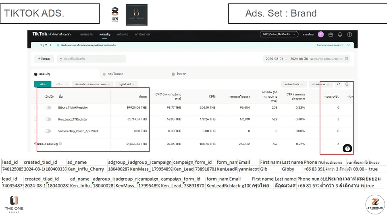Open the Ken_Lead_TTRegister campaign name
The height and width of the screenshot is (216, 387).
73,119
